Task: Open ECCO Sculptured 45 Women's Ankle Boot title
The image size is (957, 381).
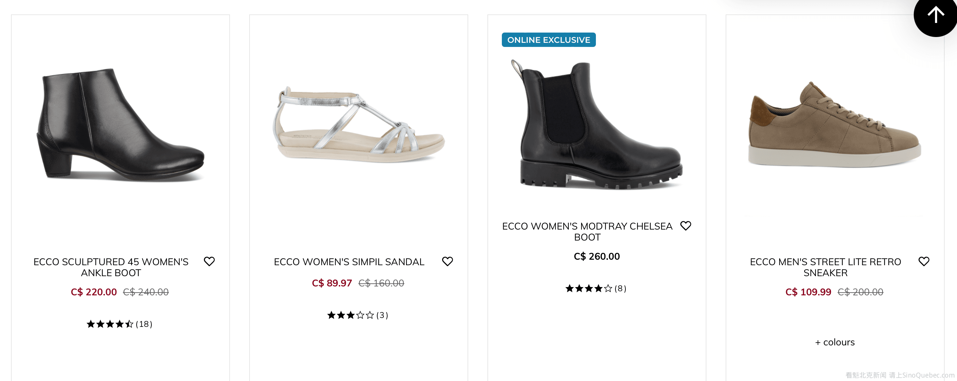Action: (x=111, y=267)
